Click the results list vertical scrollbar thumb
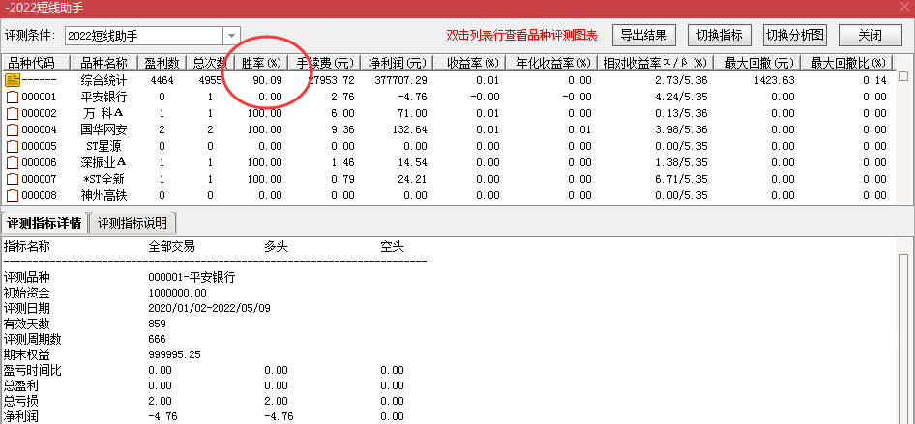Screen dimensions: 915x424 point(903,75)
